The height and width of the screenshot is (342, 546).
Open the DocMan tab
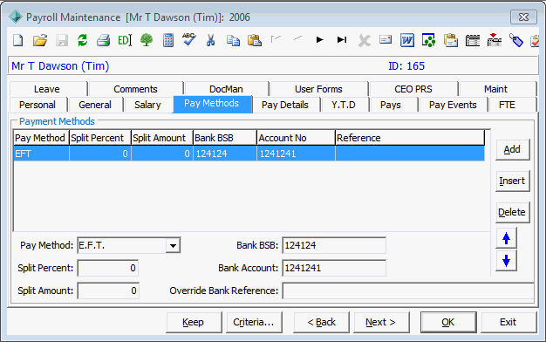227,89
